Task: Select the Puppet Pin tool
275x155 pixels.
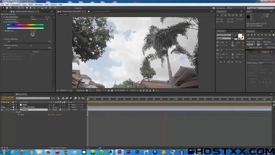Action: pos(55,8)
